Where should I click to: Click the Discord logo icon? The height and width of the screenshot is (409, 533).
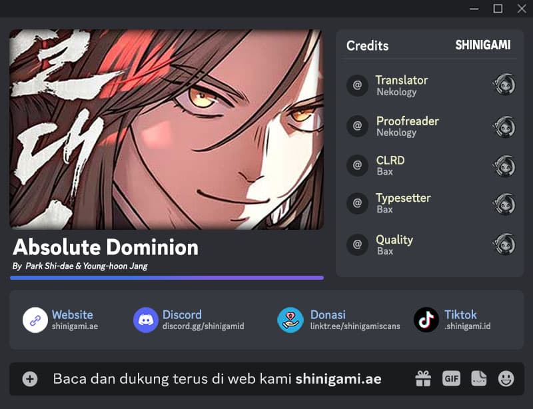[x=146, y=320]
